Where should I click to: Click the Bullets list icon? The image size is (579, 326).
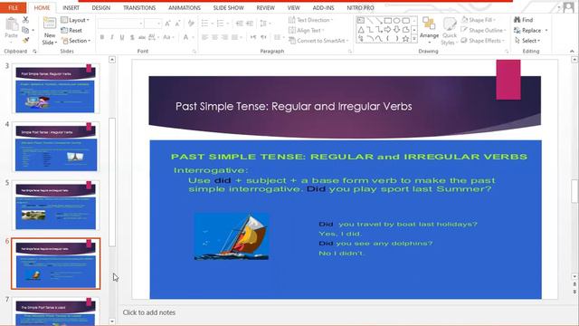(204, 24)
